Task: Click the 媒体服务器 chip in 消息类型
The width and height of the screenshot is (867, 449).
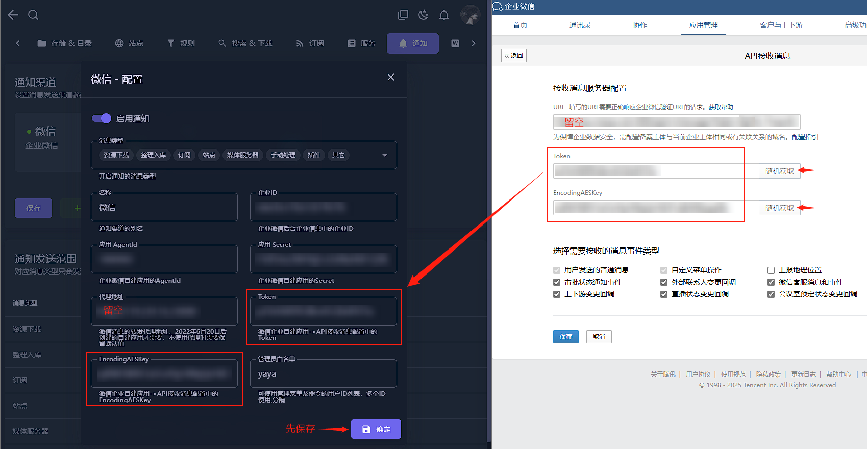Action: (243, 155)
